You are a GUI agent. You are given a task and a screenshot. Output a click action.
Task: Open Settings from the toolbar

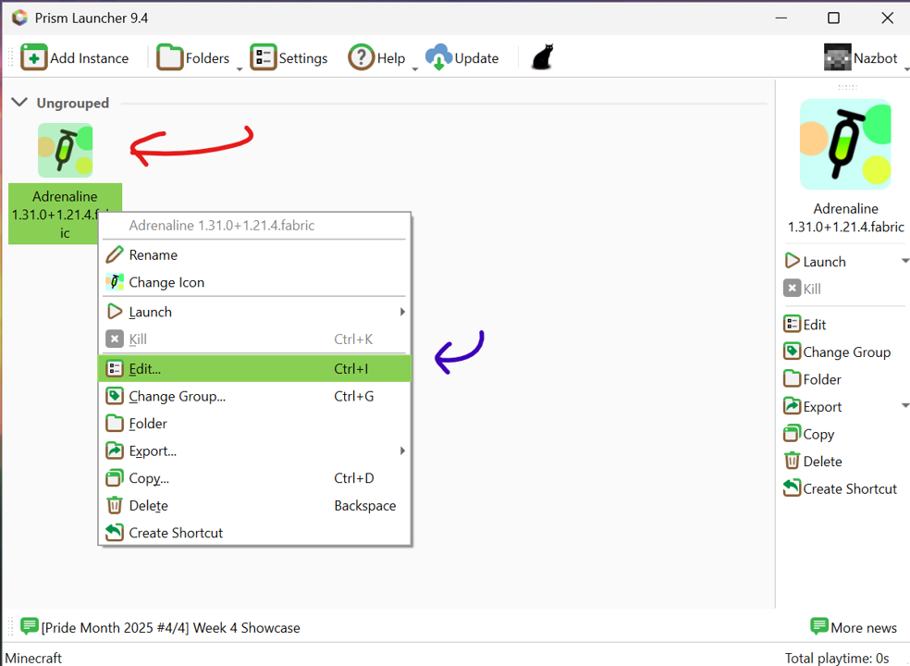(289, 57)
